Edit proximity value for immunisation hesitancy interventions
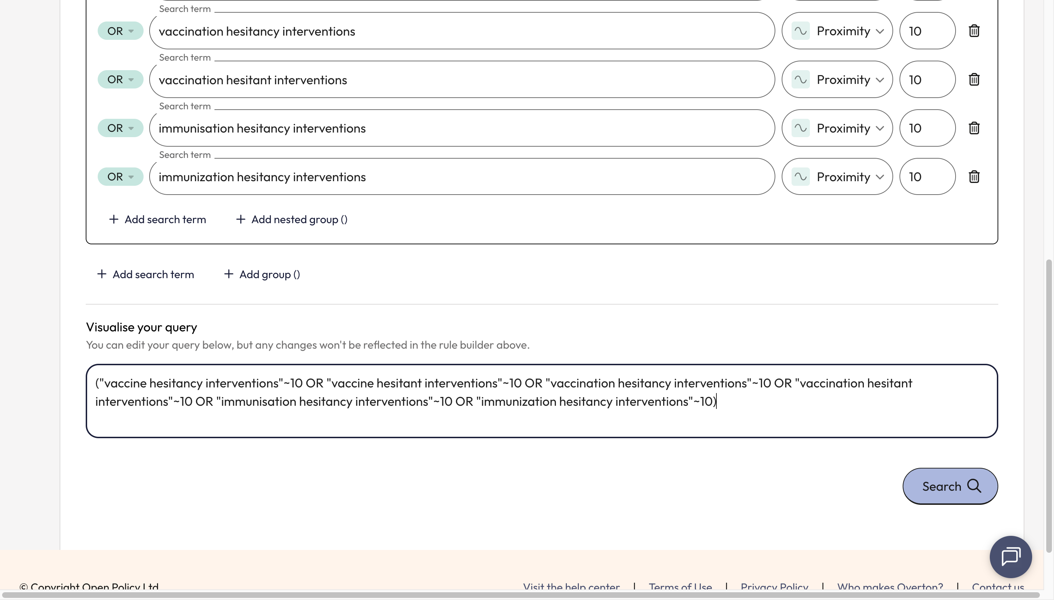Image resolution: width=1054 pixels, height=600 pixels. click(x=927, y=128)
